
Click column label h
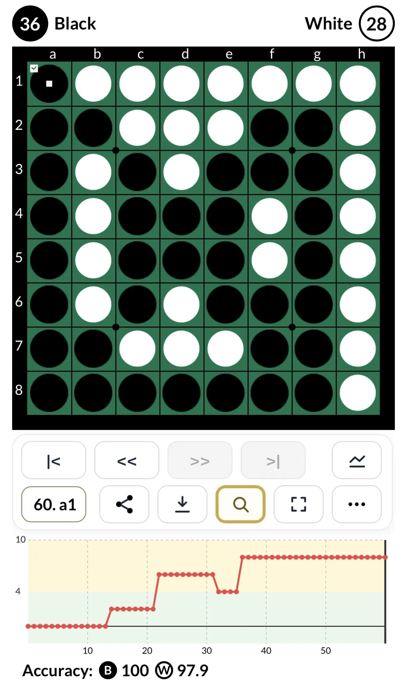click(x=361, y=54)
